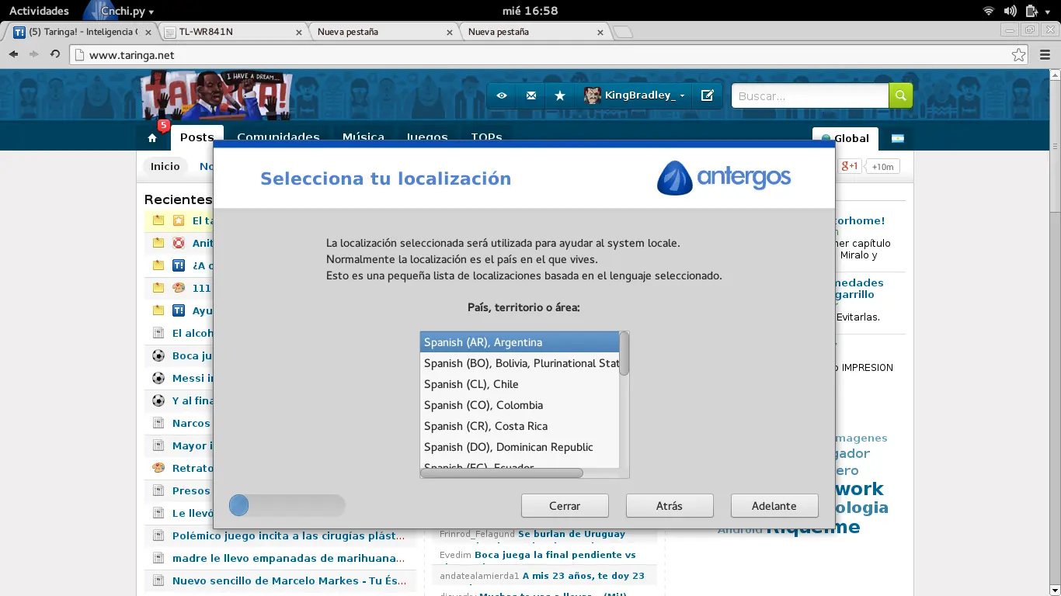1061x596 pixels.
Task: Switch to the Taringa Inteligencia tab
Action: click(x=84, y=32)
